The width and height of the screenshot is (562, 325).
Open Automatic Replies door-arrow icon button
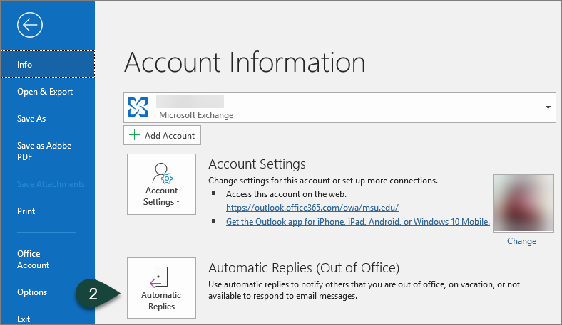tap(161, 288)
